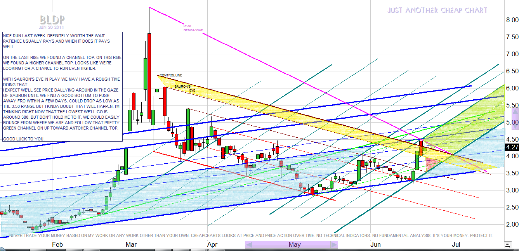
Task: Click the commentary text box starting NICE RUN
Action: 62,87
